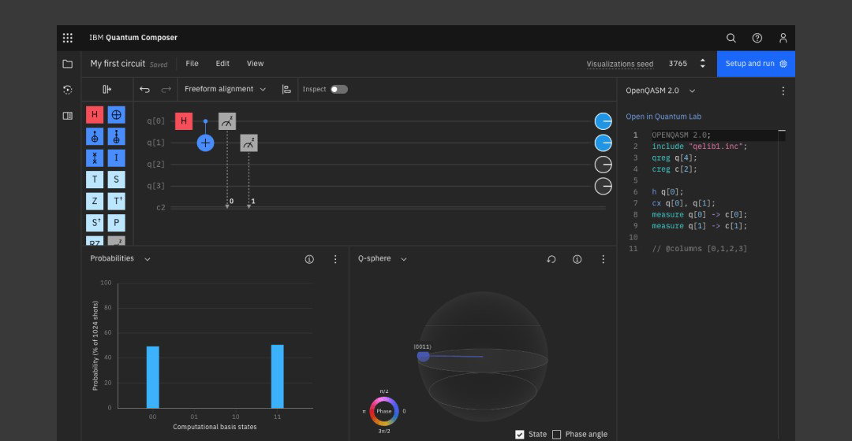Click the search icon in the header
The height and width of the screenshot is (441, 852).
point(731,38)
